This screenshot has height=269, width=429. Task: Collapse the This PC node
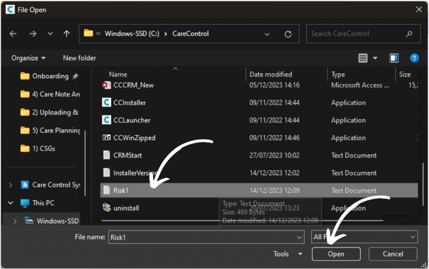pos(10,203)
